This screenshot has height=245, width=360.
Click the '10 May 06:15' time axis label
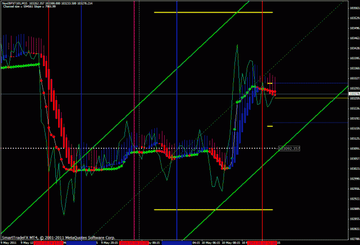click(211, 243)
